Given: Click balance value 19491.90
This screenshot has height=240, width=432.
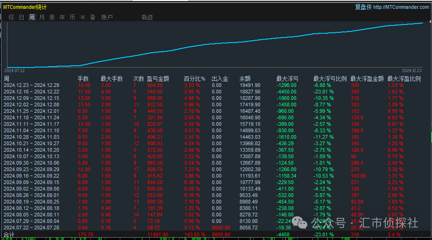Looking at the screenshot, I should (x=250, y=86).
